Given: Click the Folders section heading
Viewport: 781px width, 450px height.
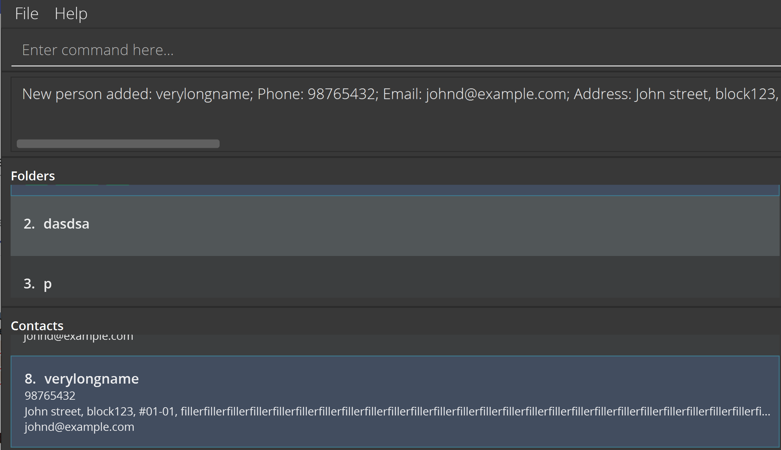Looking at the screenshot, I should (x=33, y=176).
